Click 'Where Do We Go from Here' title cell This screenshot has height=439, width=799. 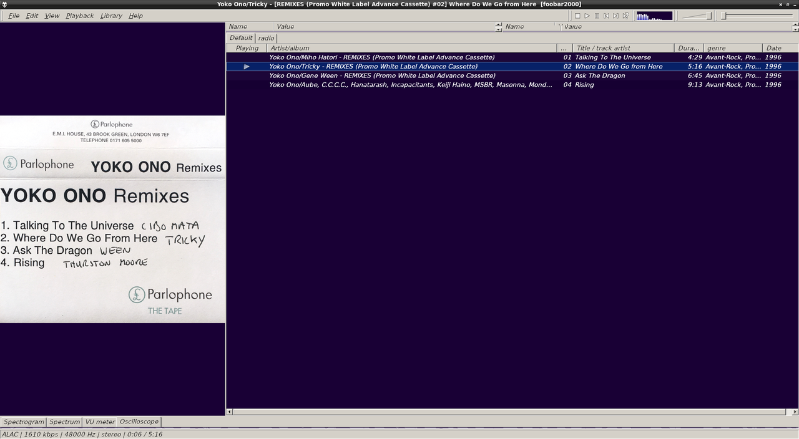click(619, 66)
